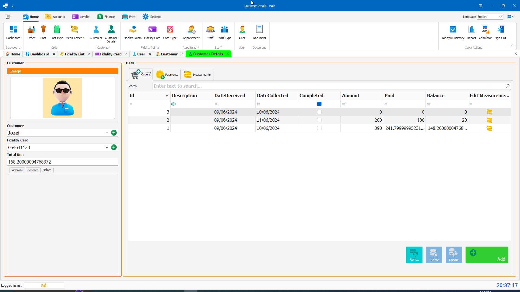Edit measurements icon for order 2
The image size is (520, 292).
489,120
